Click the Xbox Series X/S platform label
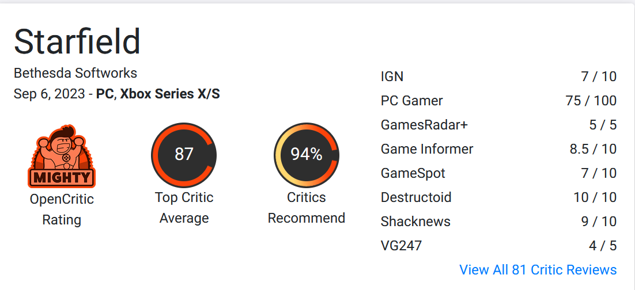635x290 pixels. (x=170, y=94)
